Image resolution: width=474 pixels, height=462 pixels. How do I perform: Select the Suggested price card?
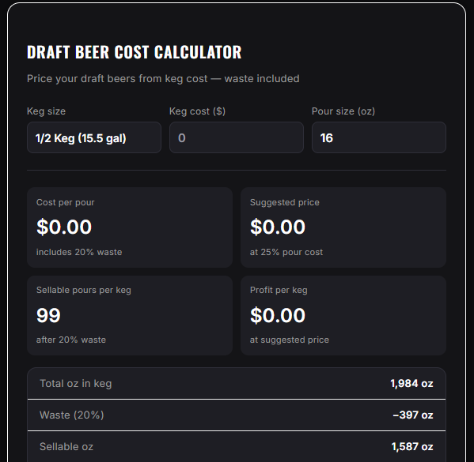343,227
